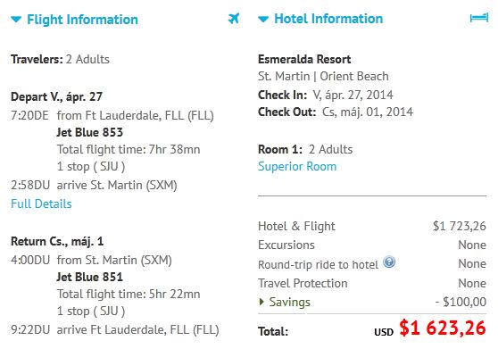This screenshot has width=498, height=349.
Task: Click the Savings label
Action: pyautogui.click(x=290, y=302)
